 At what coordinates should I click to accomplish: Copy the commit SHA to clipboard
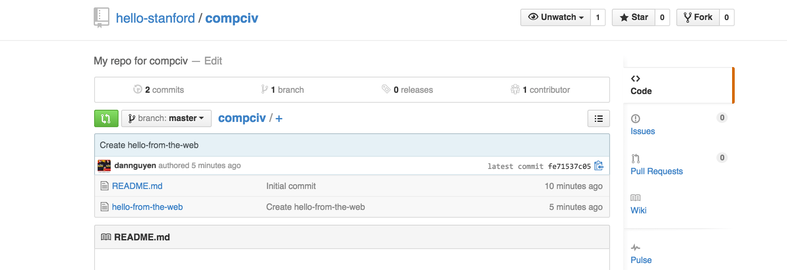599,166
